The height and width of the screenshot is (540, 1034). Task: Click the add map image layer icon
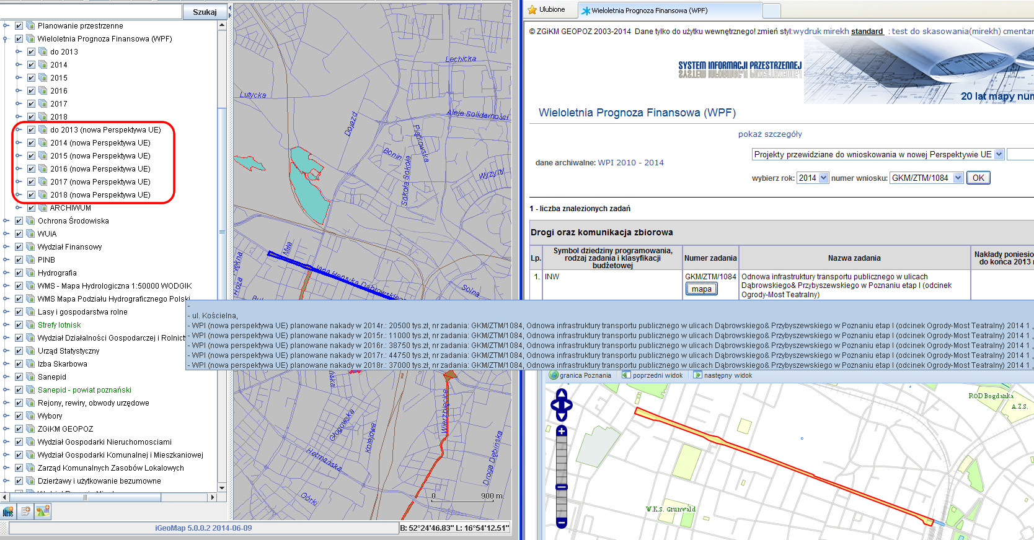[x=43, y=512]
